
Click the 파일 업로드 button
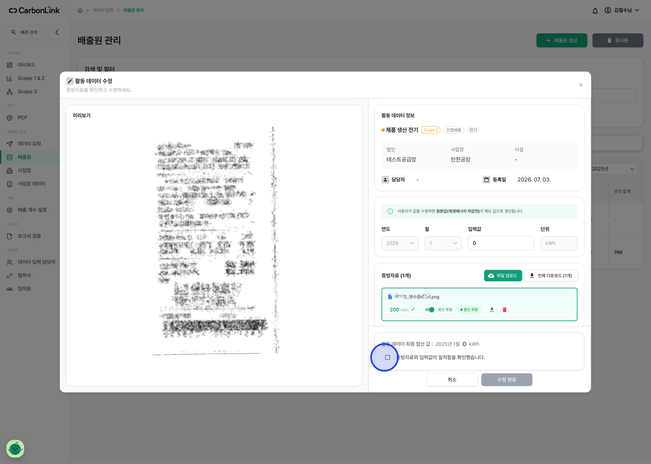503,276
